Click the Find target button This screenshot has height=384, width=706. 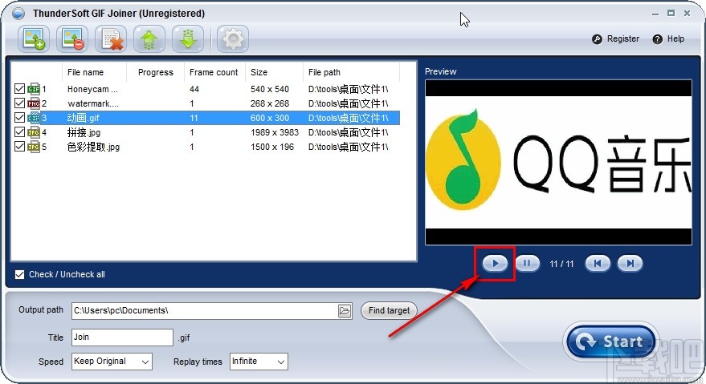(x=389, y=311)
